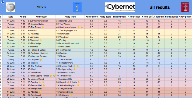192x98 pixels.
Task: Click the 'Home points' column header
Action: point(171,17)
